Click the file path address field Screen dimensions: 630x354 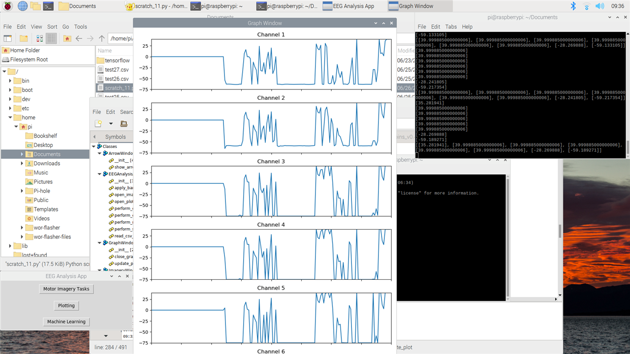(121, 38)
